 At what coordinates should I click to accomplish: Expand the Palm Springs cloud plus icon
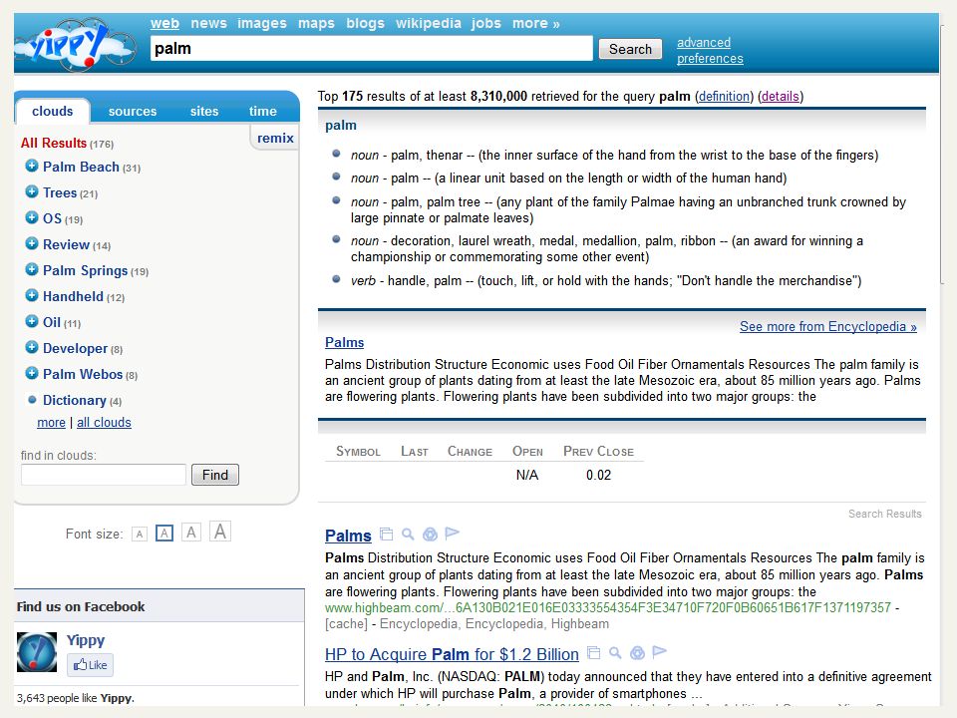click(x=32, y=269)
